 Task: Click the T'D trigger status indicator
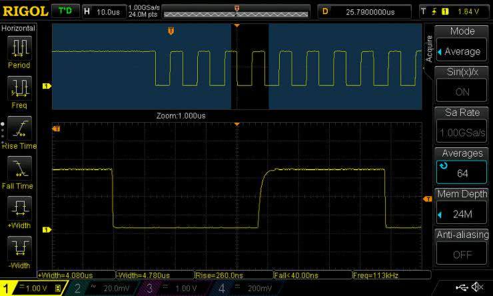(x=65, y=11)
